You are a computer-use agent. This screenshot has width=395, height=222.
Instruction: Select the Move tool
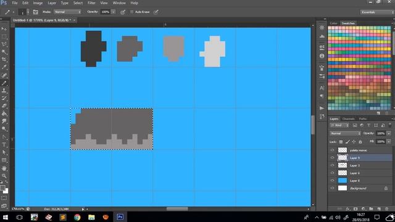[4, 29]
